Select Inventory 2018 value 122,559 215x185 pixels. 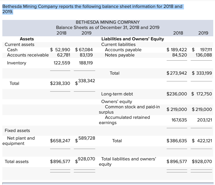[62, 63]
